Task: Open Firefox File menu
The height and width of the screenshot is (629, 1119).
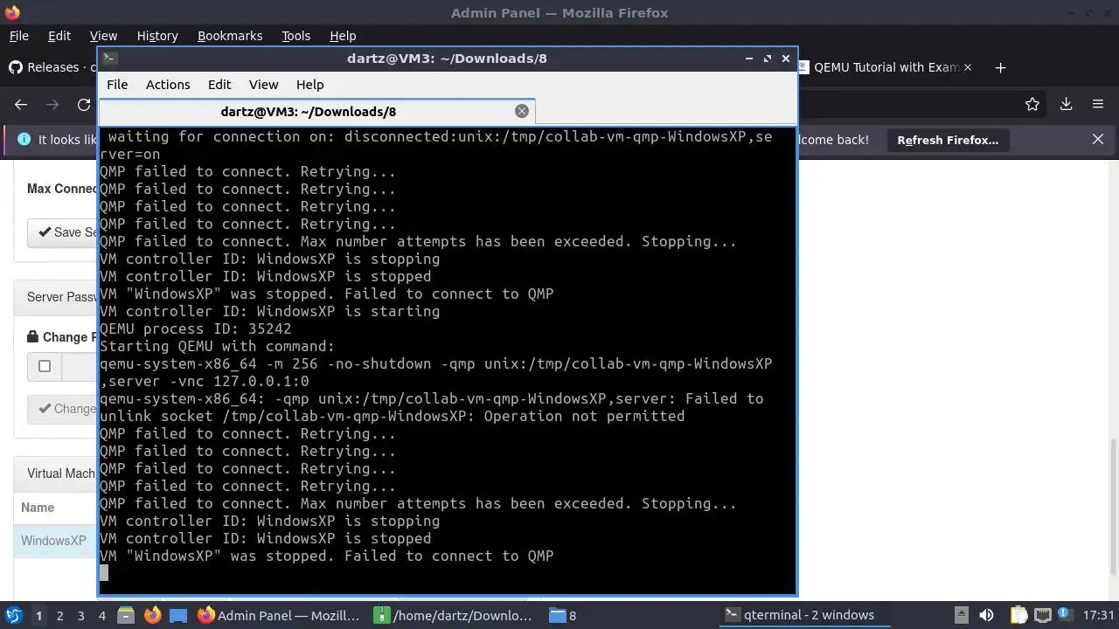Action: (18, 36)
